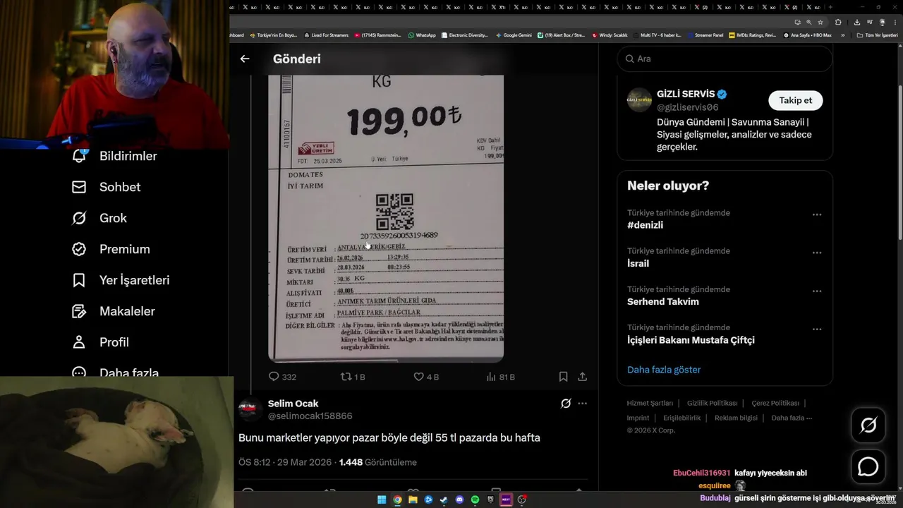Open Reklam bilgisi link
903x508 pixels.
click(736, 418)
